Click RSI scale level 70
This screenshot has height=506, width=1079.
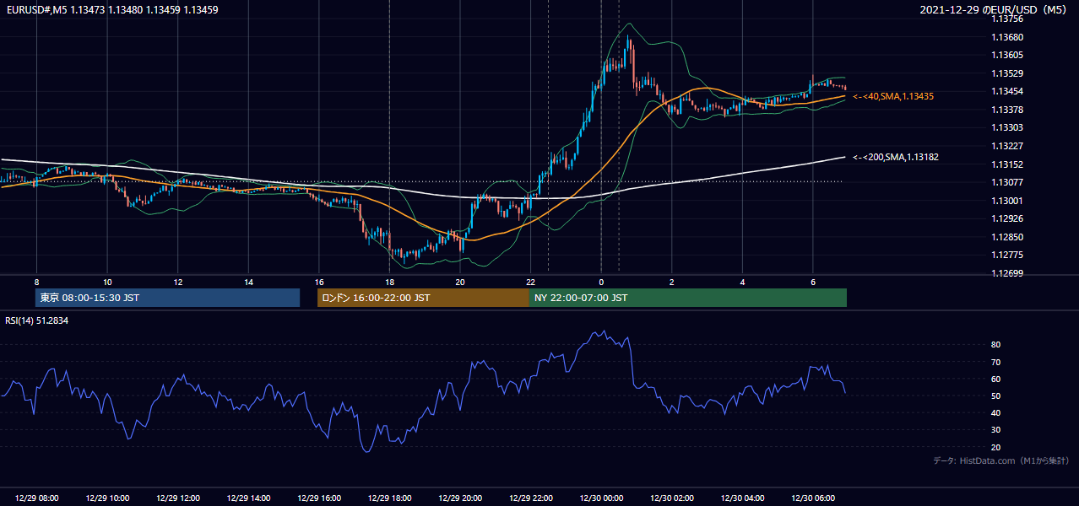[996, 362]
